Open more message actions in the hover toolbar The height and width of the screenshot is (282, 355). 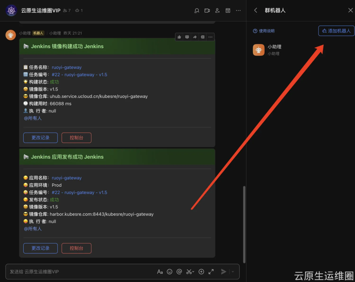coord(210,37)
